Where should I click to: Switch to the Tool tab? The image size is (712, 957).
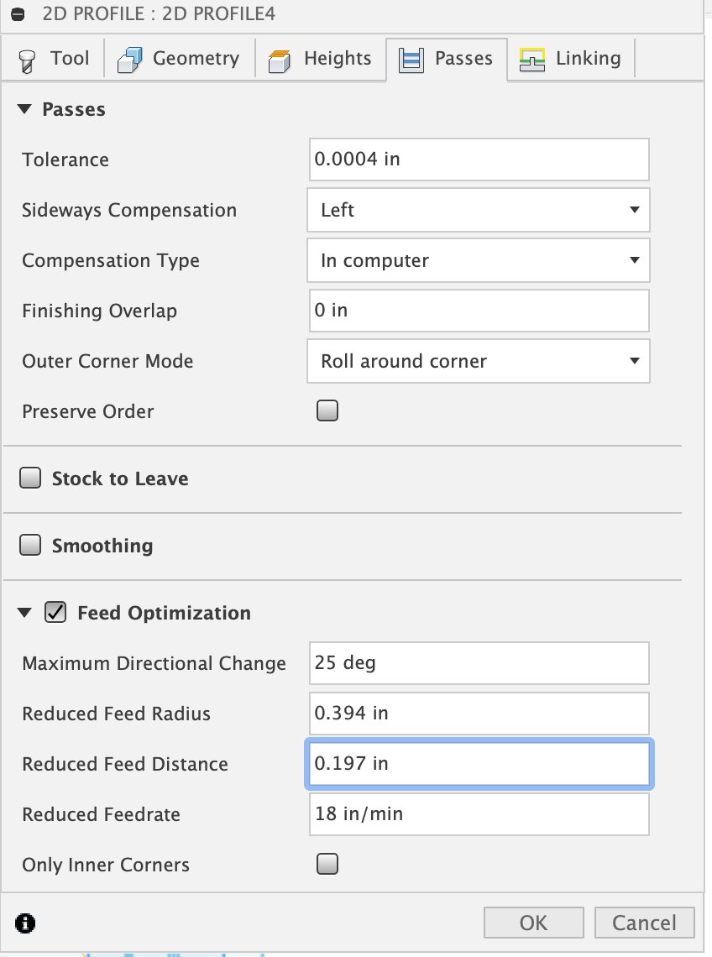point(53,59)
